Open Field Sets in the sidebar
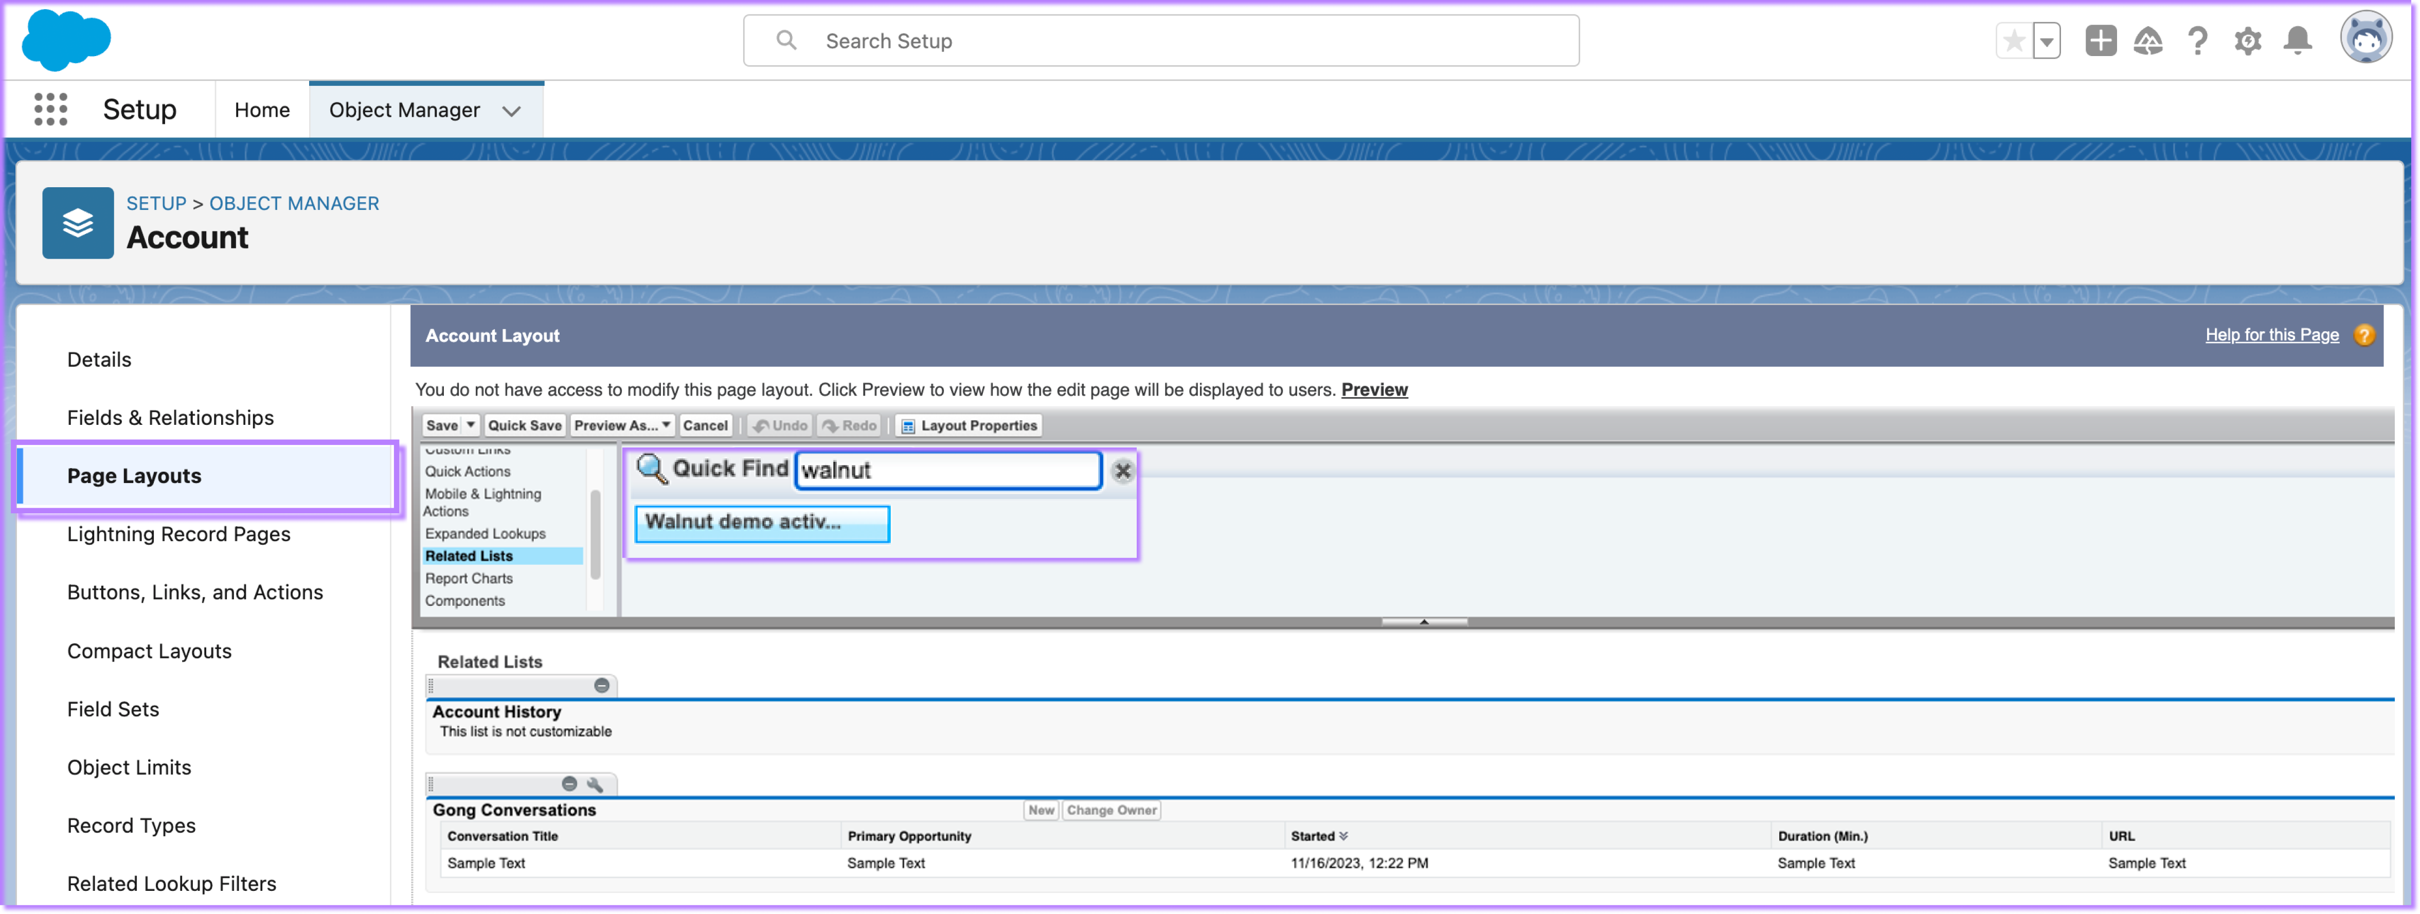Viewport: 2420px width, 914px height. coord(113,709)
